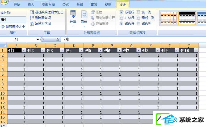Screen dimensions: 206x127
Task: Click the unlink (取消链接) icon
Action: coord(93,24)
